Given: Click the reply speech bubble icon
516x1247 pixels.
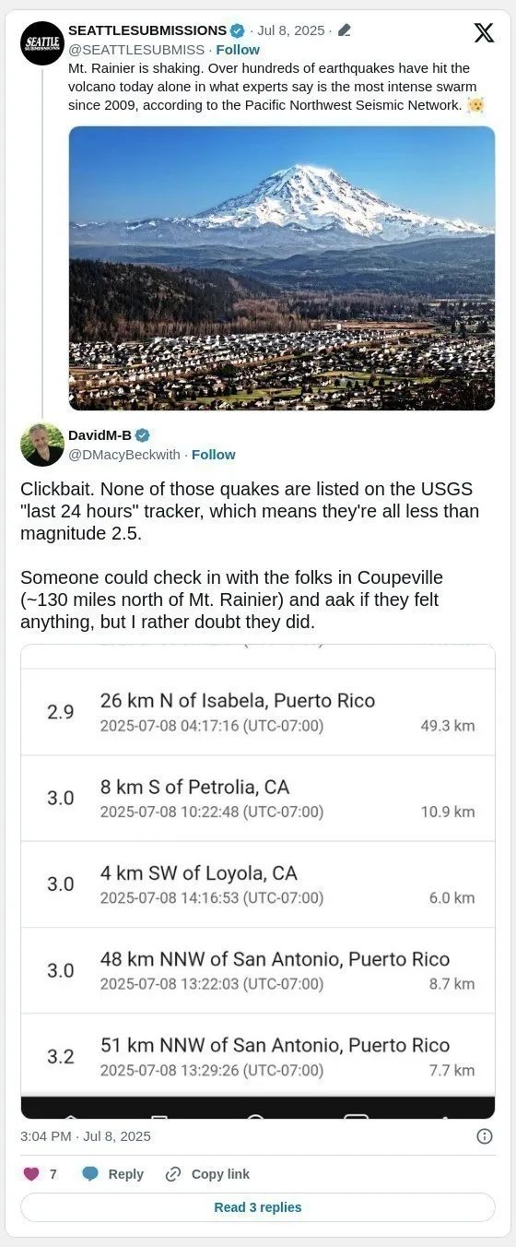Looking at the screenshot, I should pyautogui.click(x=90, y=1174).
